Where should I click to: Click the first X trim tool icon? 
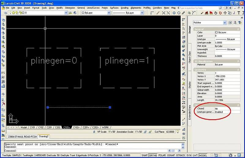click(x=164, y=13)
